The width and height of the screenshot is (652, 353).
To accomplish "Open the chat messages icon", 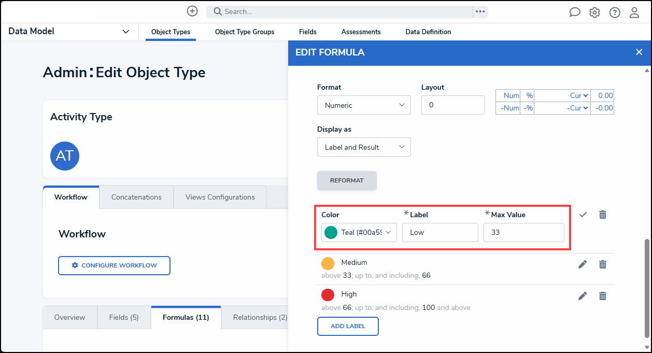I will click(x=574, y=12).
